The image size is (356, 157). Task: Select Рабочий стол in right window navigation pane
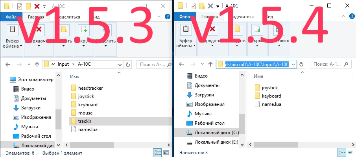click(205, 123)
